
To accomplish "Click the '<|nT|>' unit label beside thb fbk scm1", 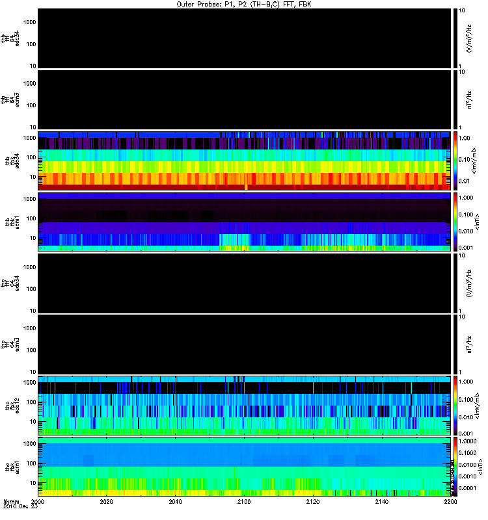I will click(477, 222).
